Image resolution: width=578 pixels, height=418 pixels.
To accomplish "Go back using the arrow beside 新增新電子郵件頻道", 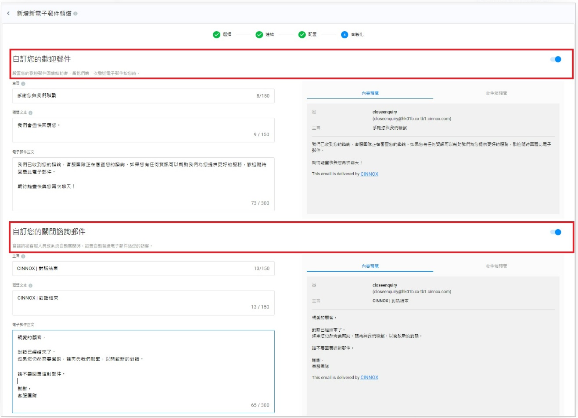I will pos(8,14).
